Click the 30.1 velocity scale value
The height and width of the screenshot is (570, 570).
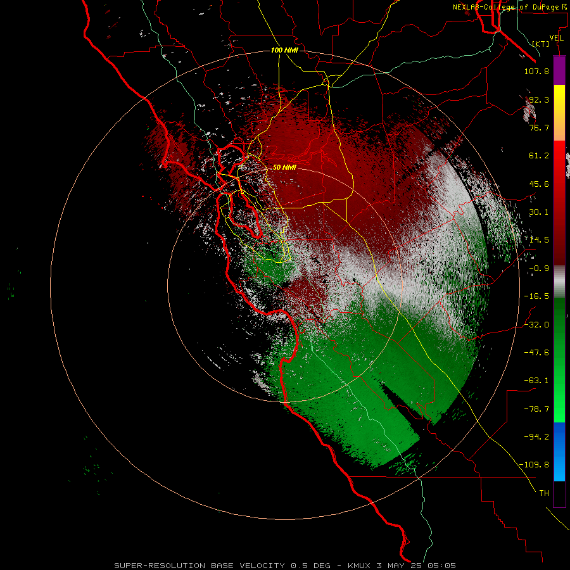[x=539, y=212]
